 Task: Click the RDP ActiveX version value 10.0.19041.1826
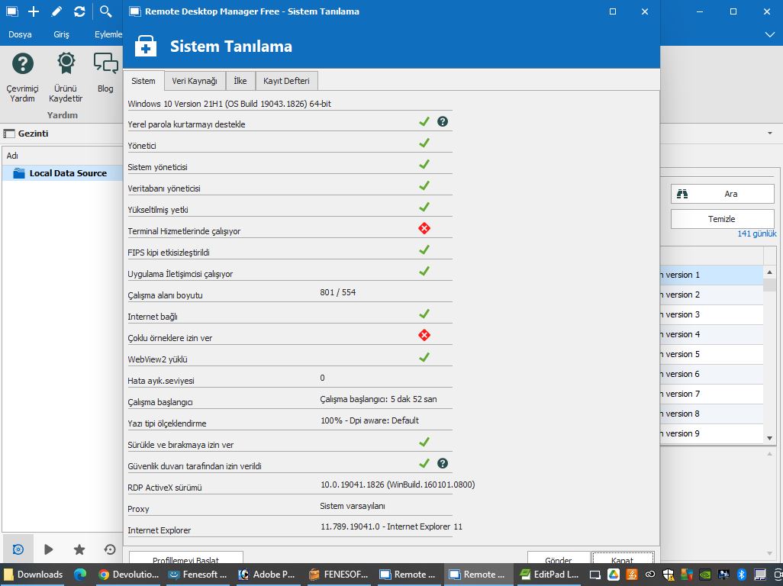[398, 485]
